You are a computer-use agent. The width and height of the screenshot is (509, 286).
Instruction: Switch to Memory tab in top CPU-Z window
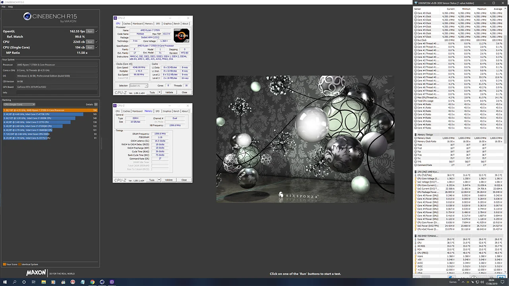pos(149,23)
